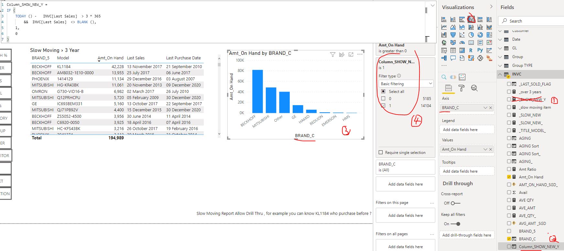Open more visuals ellipsis in Visualizations
This screenshot has height=251, width=564.
point(444,65)
